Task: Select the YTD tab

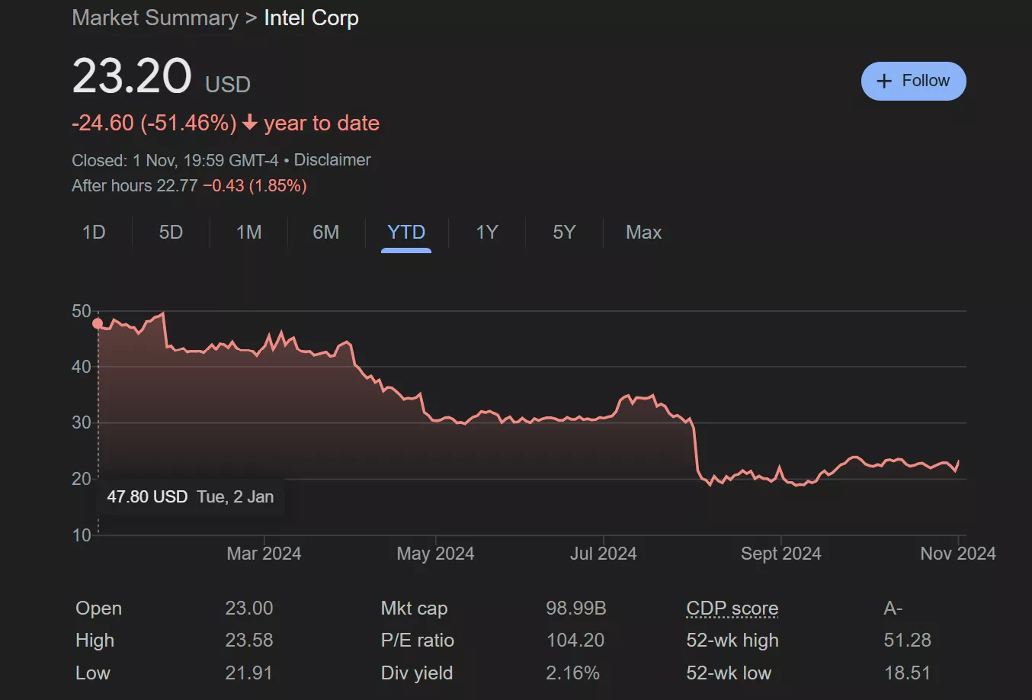Action: click(x=406, y=233)
